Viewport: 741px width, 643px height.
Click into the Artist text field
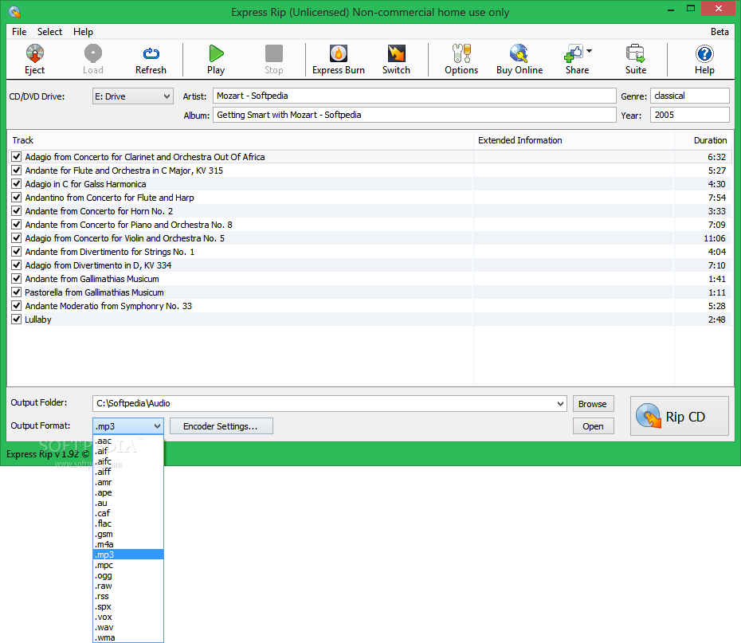click(414, 96)
